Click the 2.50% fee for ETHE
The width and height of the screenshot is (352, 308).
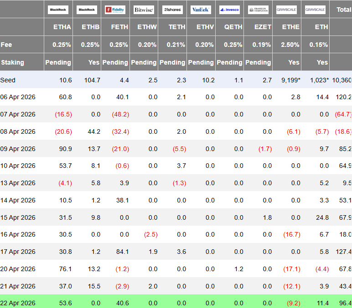pyautogui.click(x=290, y=45)
